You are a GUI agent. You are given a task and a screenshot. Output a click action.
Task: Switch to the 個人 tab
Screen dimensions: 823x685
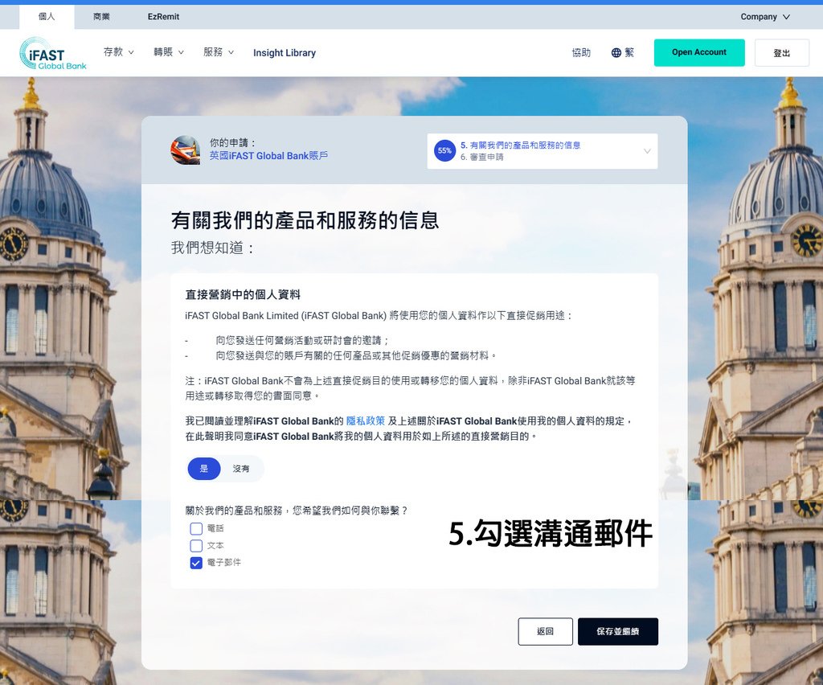click(47, 17)
